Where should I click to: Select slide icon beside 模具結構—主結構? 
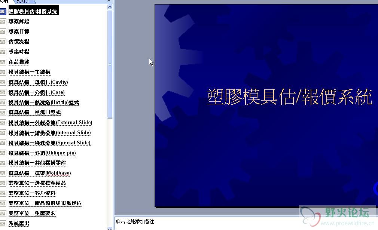(3, 72)
